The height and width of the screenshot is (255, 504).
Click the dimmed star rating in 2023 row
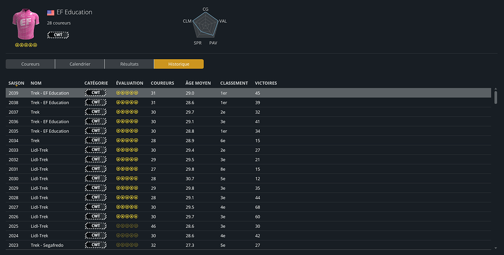127,245
